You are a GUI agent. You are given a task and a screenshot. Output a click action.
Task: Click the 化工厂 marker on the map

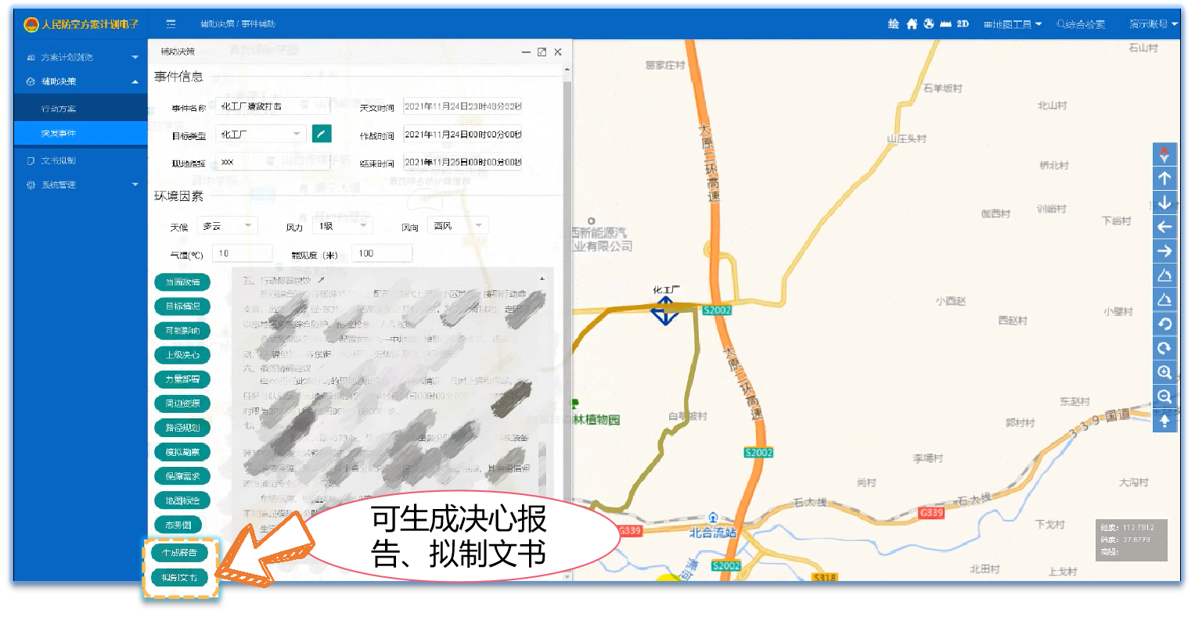point(665,310)
